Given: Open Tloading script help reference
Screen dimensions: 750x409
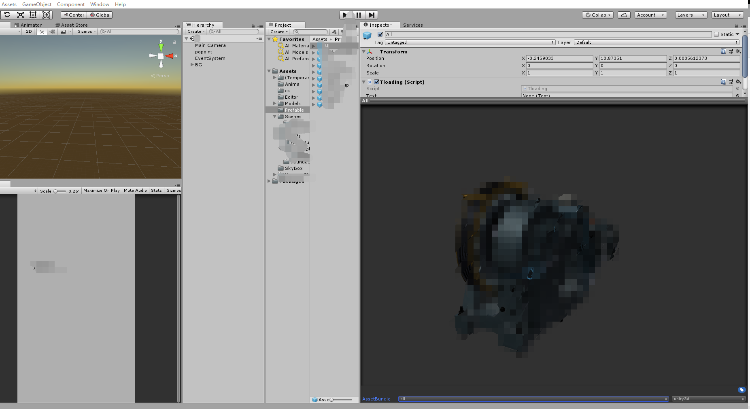Looking at the screenshot, I should point(723,82).
